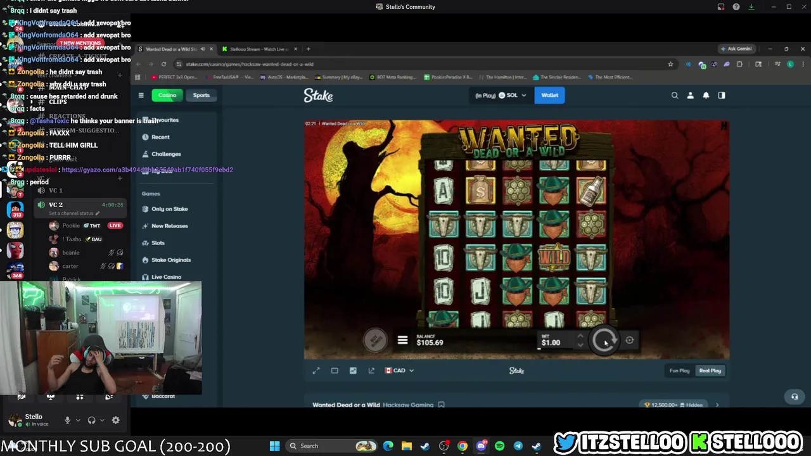
Task: Spin the slot reels
Action: coord(604,341)
